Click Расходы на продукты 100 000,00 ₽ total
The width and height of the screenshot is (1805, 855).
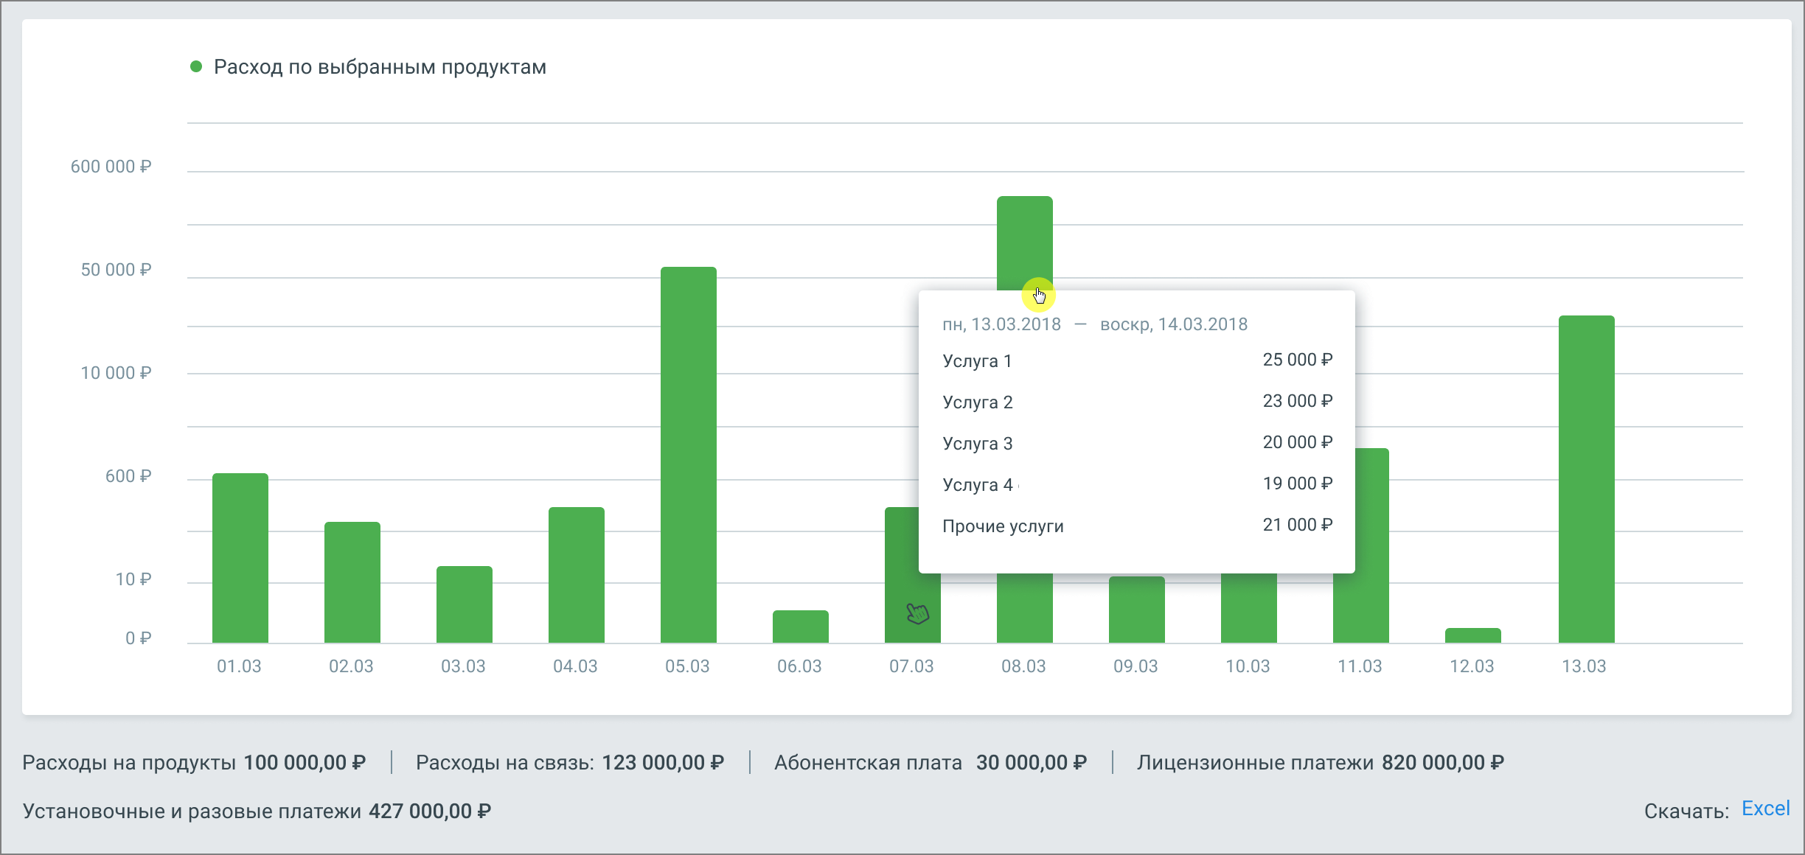(x=194, y=762)
